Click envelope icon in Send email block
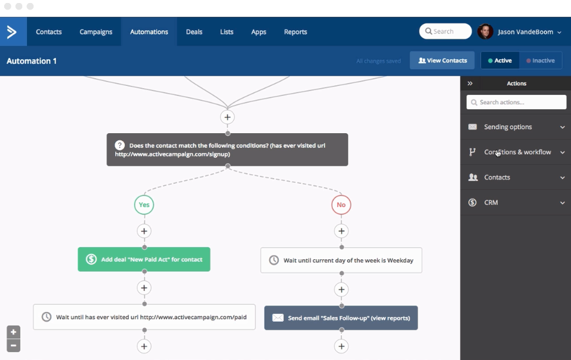Screen dimensions: 571x360 (x=278, y=318)
